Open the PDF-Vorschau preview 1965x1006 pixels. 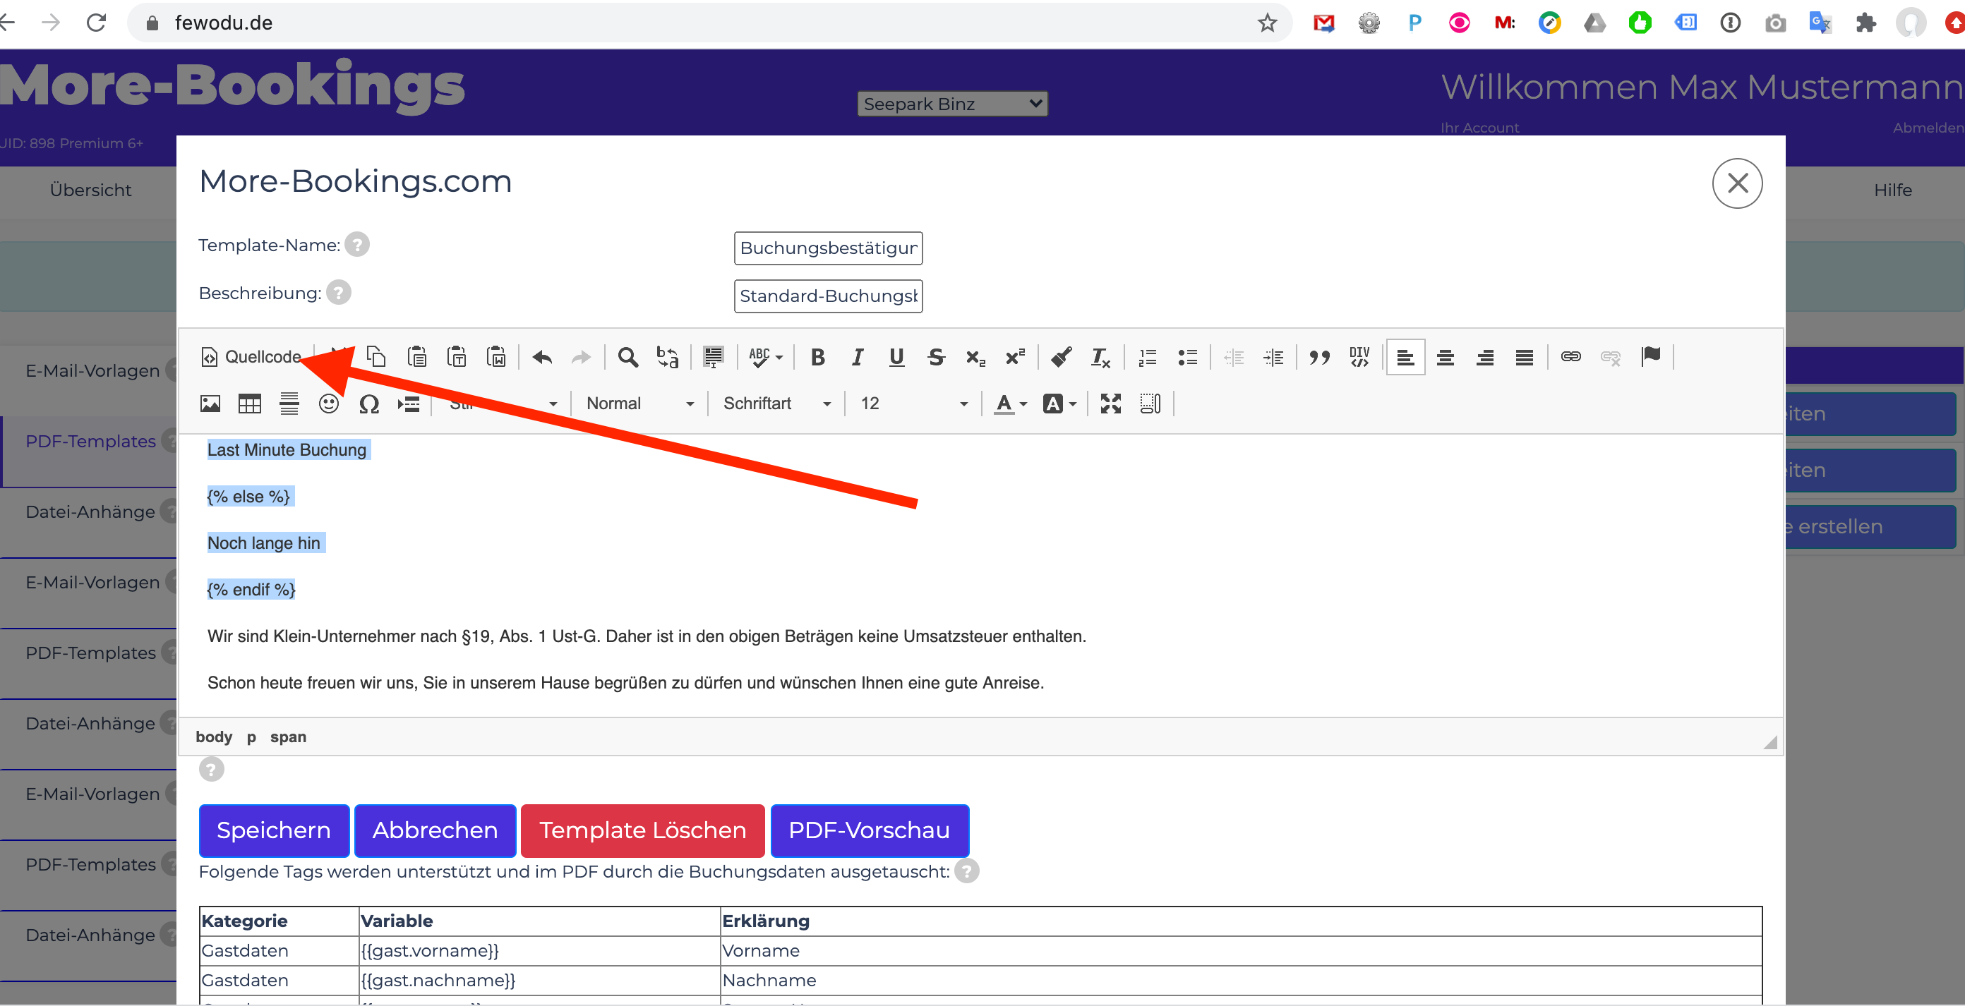coord(870,830)
